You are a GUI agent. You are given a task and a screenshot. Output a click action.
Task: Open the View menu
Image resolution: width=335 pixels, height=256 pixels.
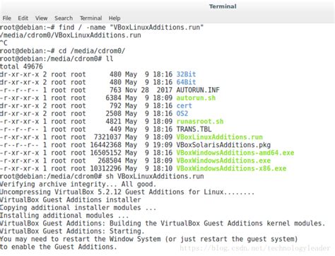[41, 18]
